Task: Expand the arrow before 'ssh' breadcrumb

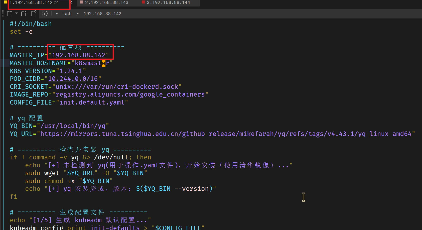Action: tap(57, 14)
